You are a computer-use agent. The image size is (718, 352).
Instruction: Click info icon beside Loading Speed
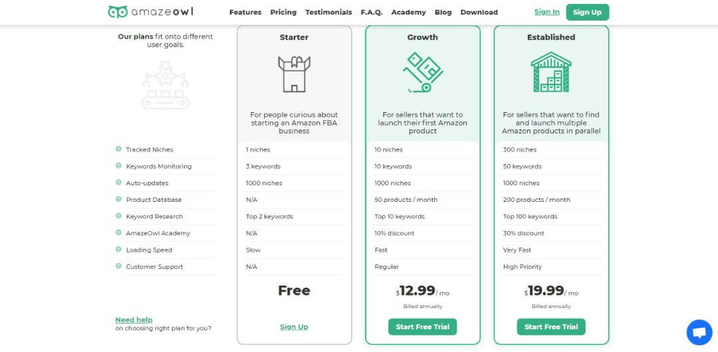(118, 249)
